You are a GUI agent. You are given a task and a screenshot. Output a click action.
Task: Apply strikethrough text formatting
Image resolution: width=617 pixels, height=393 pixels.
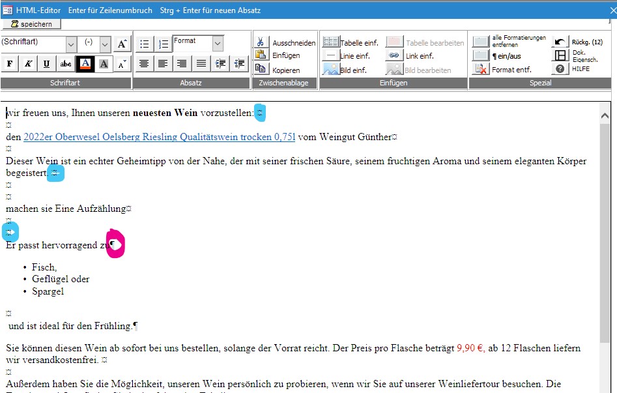[x=66, y=64]
